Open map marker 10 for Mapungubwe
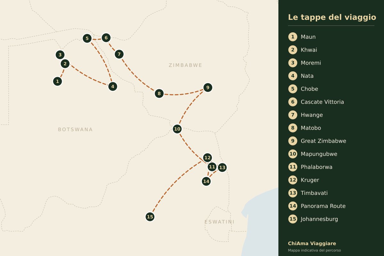384x256 pixels. pyautogui.click(x=177, y=129)
